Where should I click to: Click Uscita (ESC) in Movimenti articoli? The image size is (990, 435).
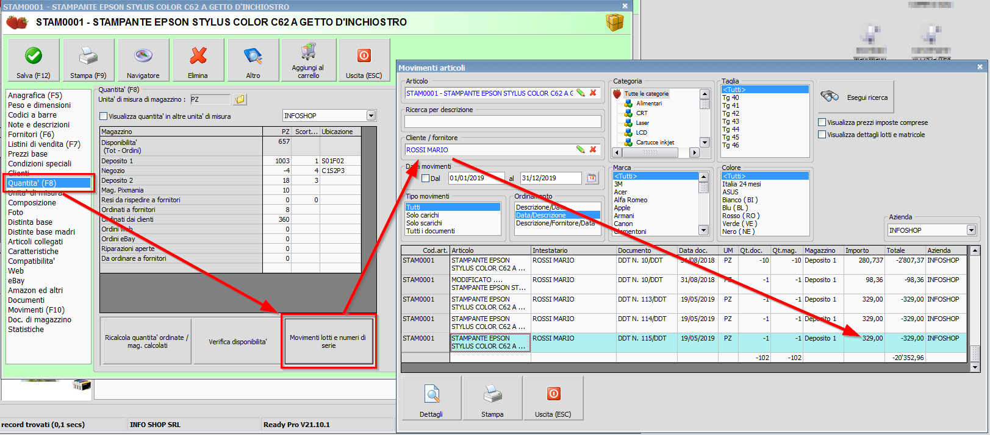pyautogui.click(x=553, y=398)
